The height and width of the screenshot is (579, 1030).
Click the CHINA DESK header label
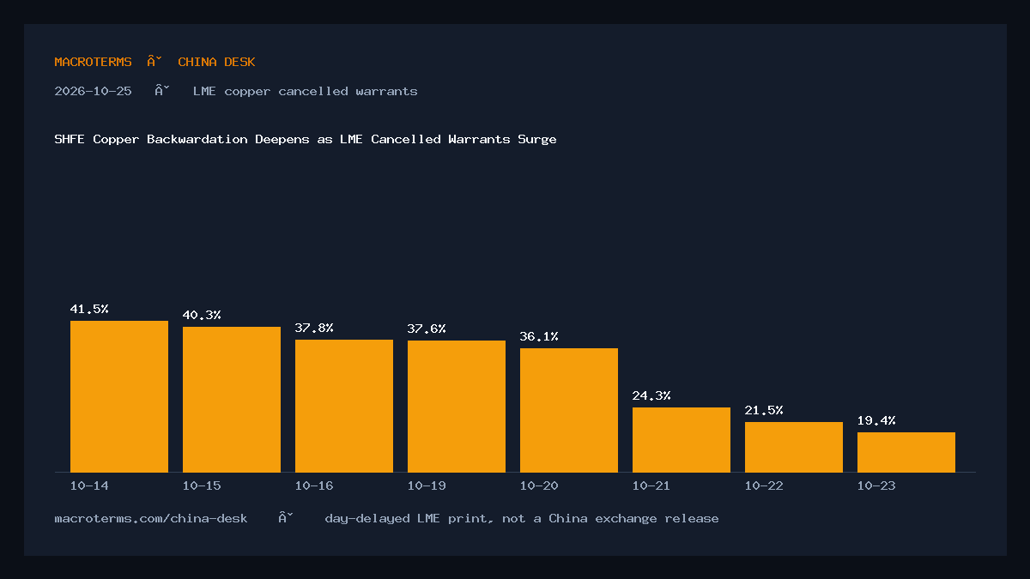click(x=216, y=62)
